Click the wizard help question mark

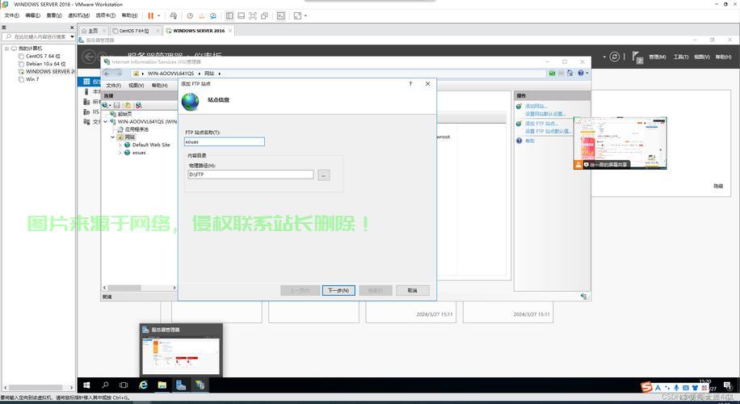click(x=410, y=83)
